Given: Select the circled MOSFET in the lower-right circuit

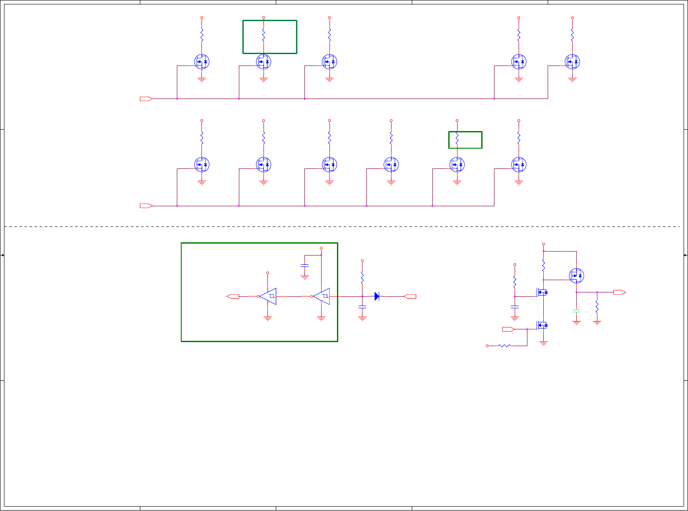Looking at the screenshot, I should coord(576,276).
